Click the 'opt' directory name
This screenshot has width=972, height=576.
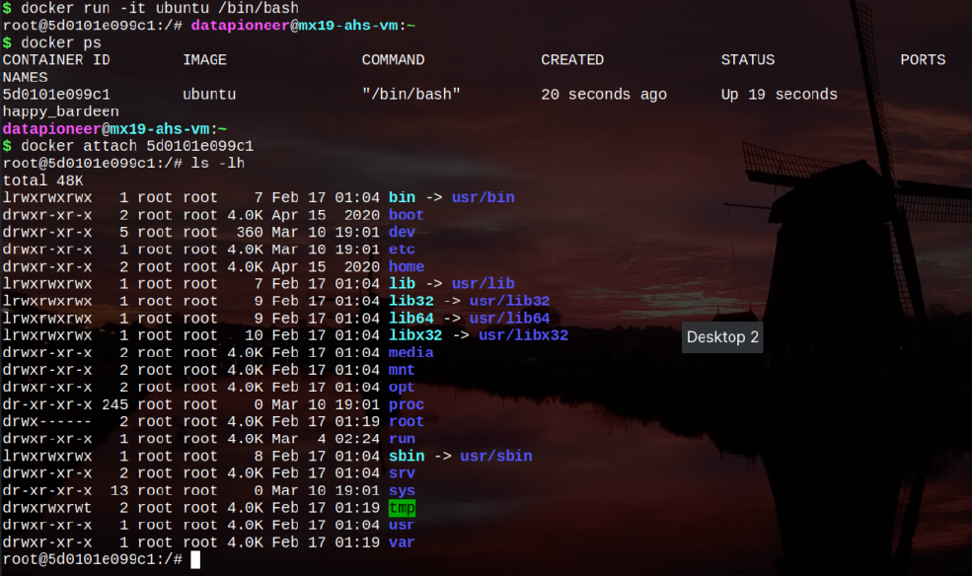[402, 387]
